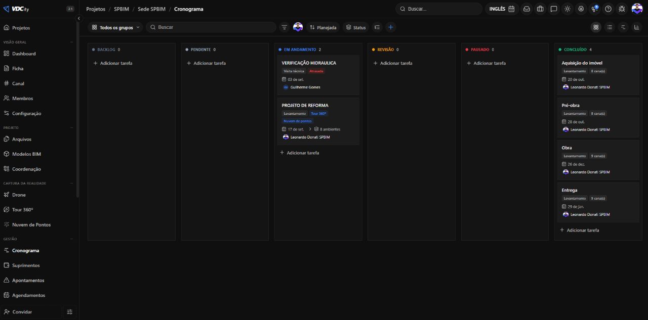Collapse the Captura da Realidade sidebar section

71,183
